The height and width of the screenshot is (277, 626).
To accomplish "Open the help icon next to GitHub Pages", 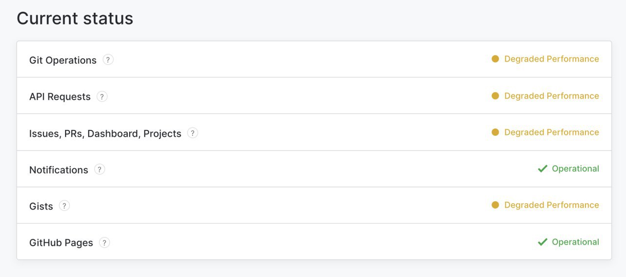I will (x=105, y=242).
